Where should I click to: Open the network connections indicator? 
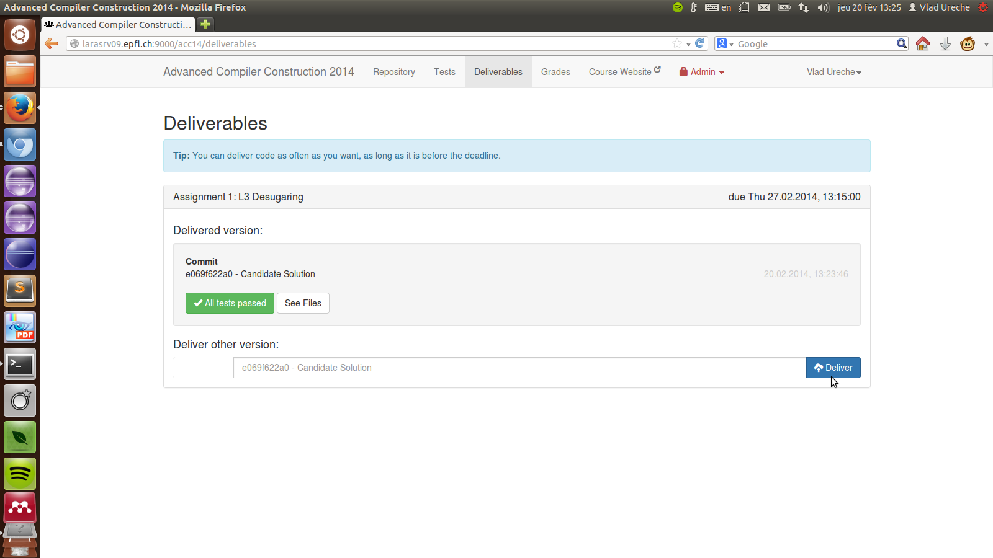(x=804, y=7)
